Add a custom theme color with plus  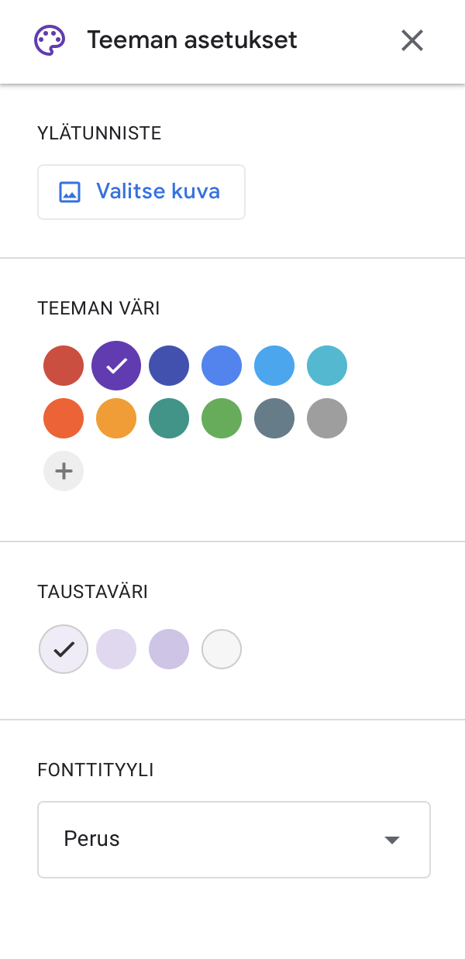click(64, 471)
